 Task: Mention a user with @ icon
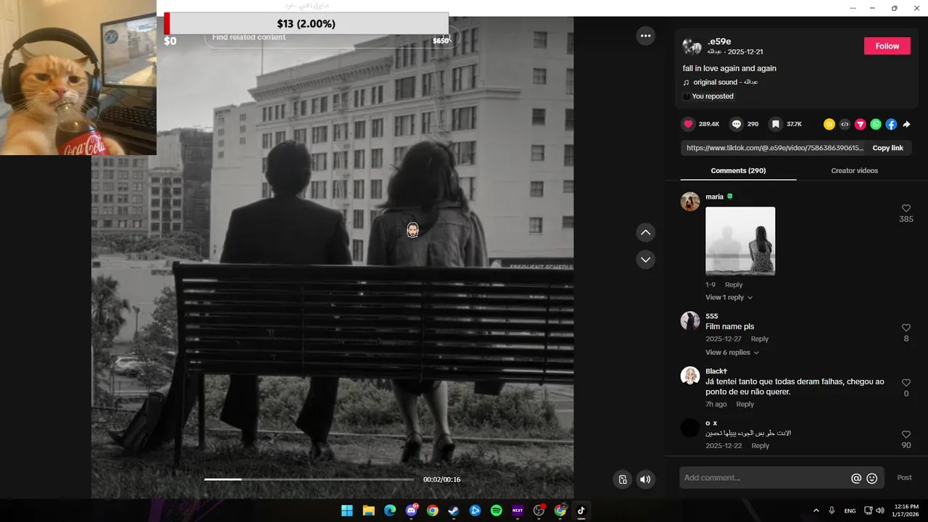[856, 478]
